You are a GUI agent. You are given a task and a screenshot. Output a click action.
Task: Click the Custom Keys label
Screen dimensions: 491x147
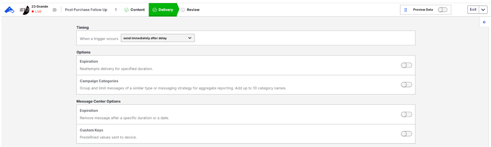91,130
